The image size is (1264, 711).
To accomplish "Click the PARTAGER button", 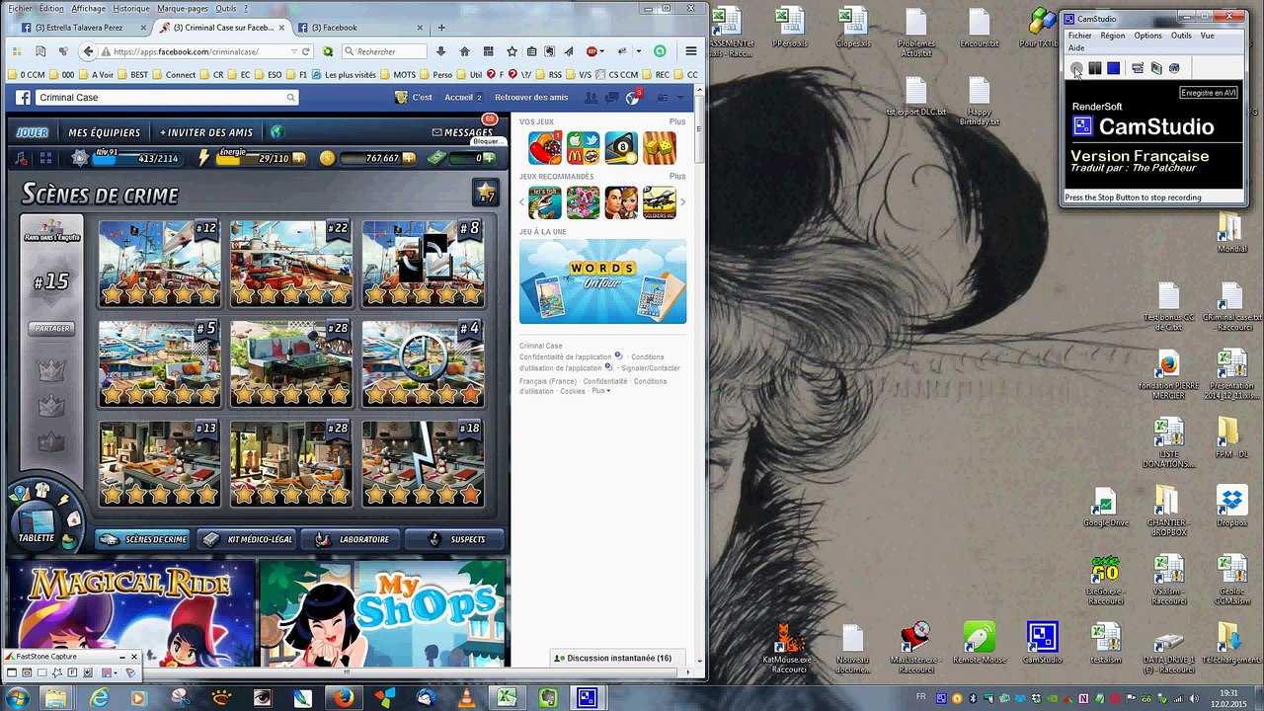I will [x=51, y=329].
